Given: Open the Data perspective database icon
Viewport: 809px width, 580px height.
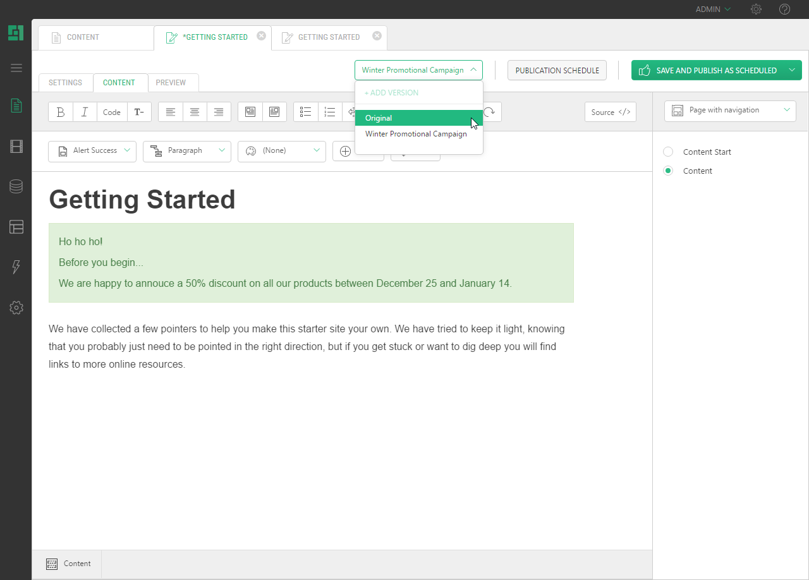Looking at the screenshot, I should (16, 186).
